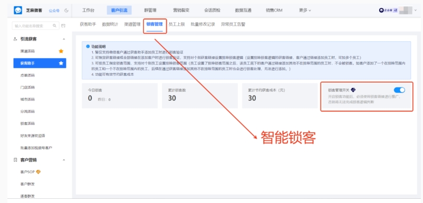The width and height of the screenshot is (423, 203).
Task: Open the 销售CRM top menu
Action: click(274, 10)
